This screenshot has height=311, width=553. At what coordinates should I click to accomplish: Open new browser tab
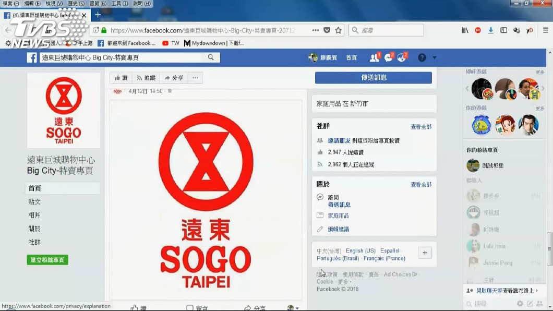tap(98, 15)
